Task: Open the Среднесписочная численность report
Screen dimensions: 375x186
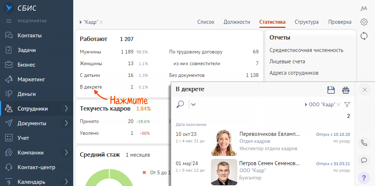Action: coord(307,50)
